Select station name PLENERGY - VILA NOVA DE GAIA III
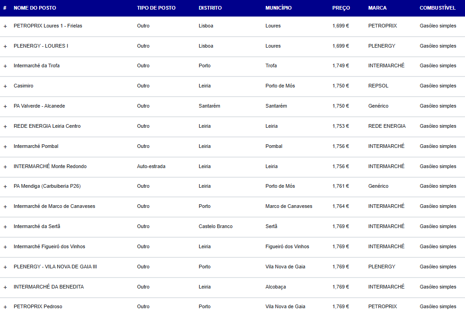Screen dimensions: 465x316 coord(55,267)
